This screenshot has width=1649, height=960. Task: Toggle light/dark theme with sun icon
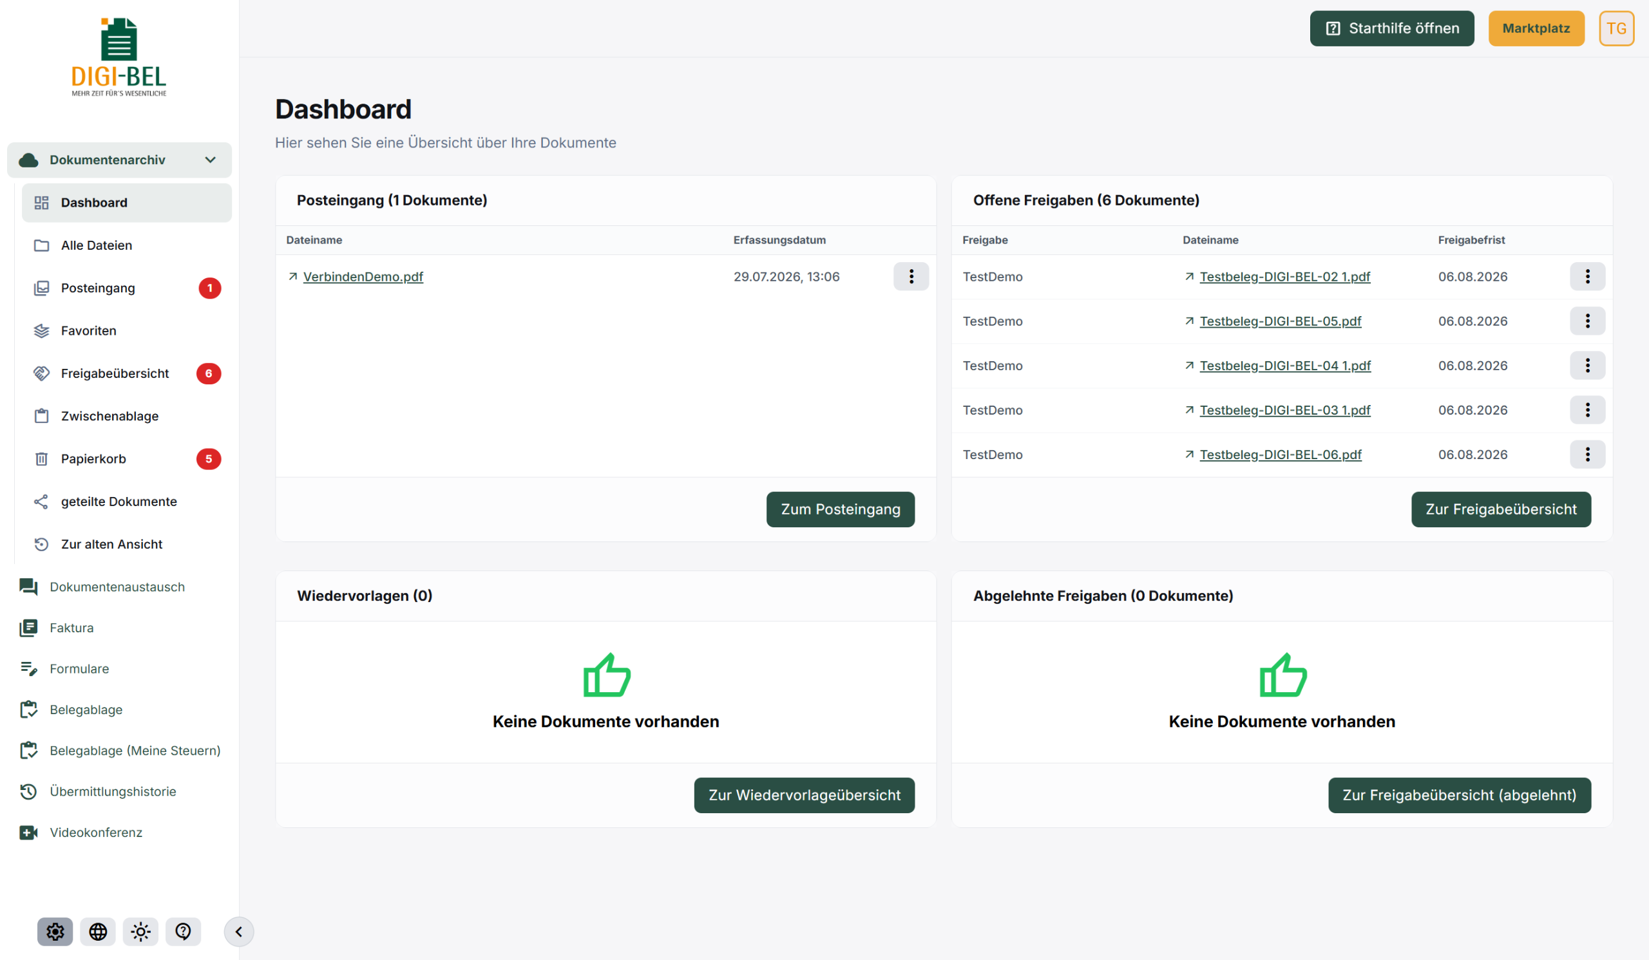point(140,931)
